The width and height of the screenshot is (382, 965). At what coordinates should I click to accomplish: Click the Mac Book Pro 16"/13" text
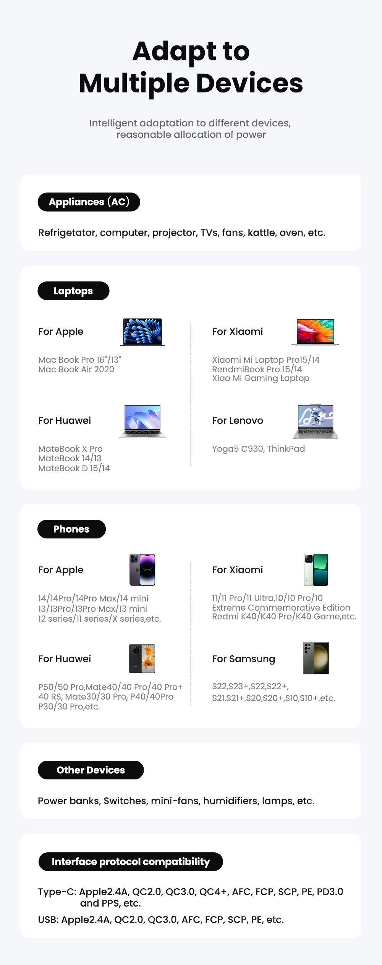click(79, 360)
